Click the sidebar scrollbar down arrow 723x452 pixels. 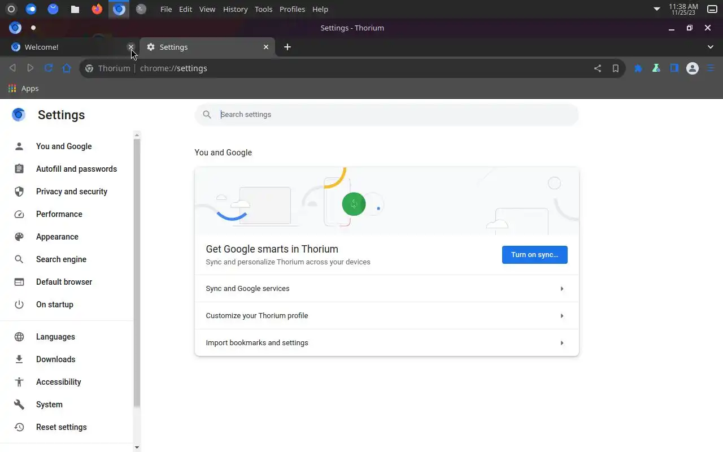pos(137,447)
